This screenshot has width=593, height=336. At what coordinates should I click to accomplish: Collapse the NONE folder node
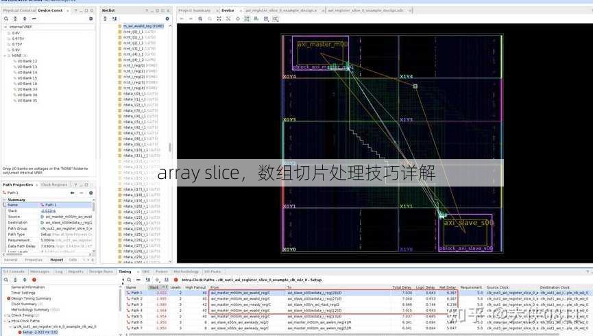click(5, 56)
